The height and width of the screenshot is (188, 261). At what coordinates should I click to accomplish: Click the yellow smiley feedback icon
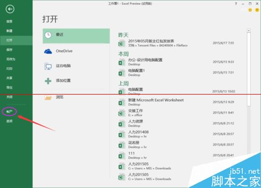(x=250, y=10)
